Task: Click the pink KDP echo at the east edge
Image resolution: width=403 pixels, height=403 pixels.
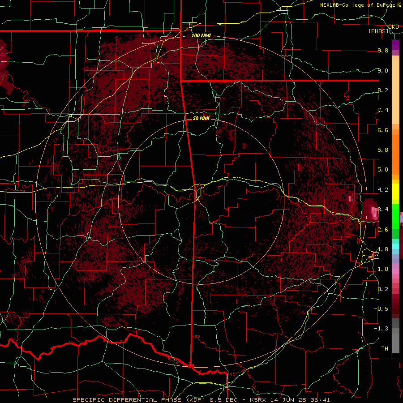Action: [x=374, y=213]
